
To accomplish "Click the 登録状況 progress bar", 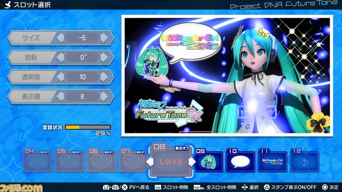I will (x=88, y=127).
